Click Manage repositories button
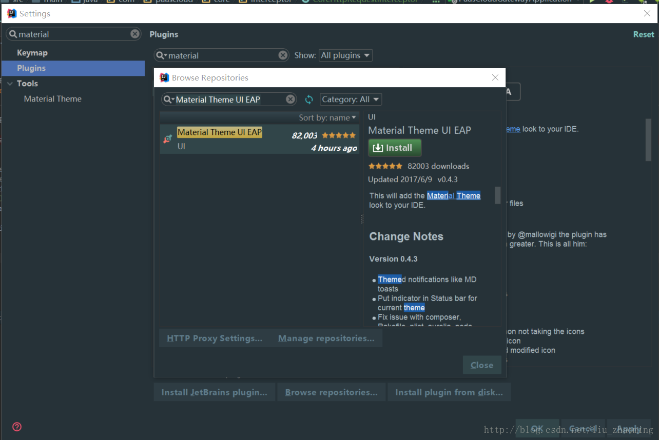Screen dimensions: 659x440 pyautogui.click(x=326, y=338)
